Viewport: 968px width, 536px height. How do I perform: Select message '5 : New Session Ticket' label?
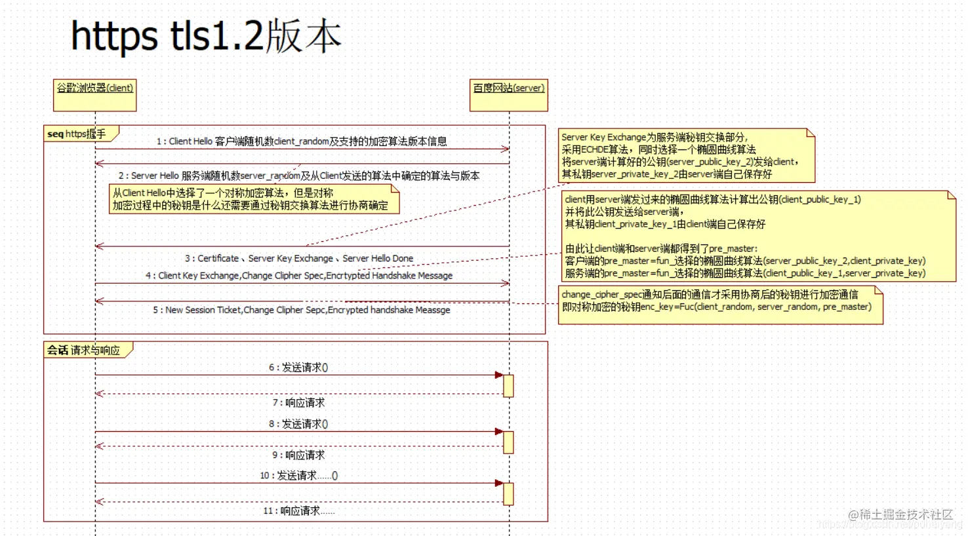coord(302,309)
